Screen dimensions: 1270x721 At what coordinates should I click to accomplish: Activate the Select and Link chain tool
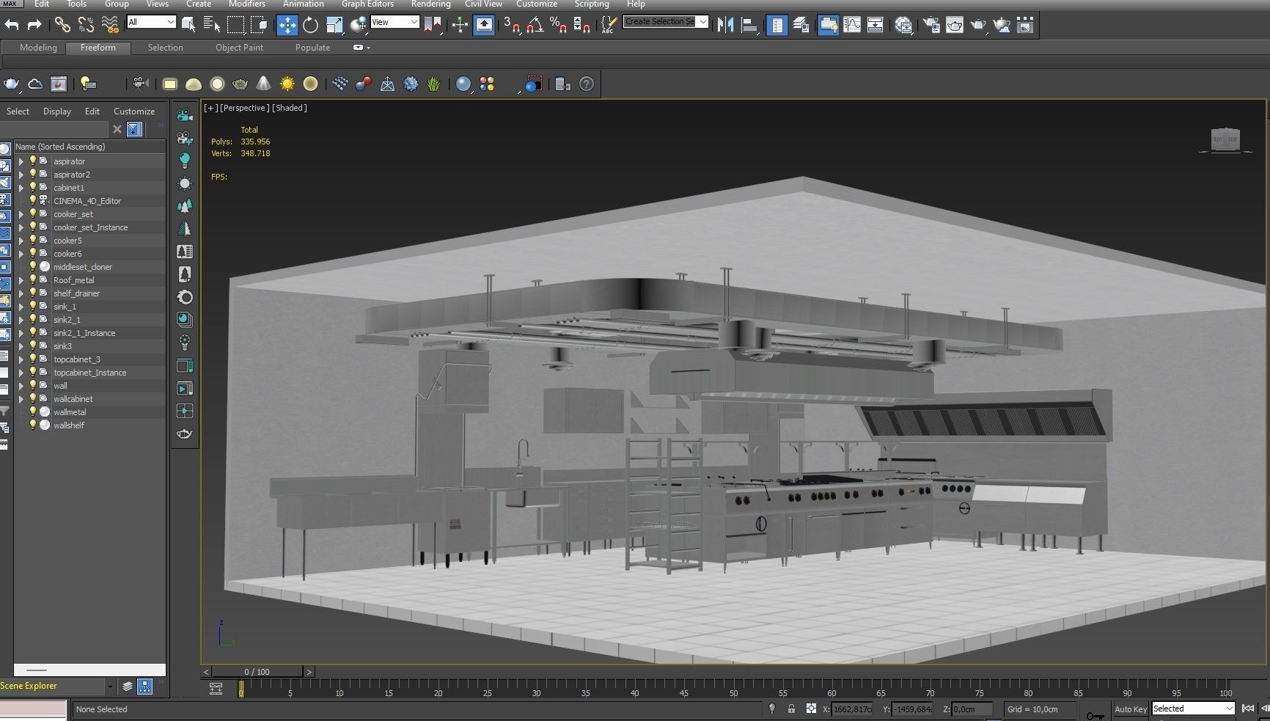pos(62,25)
